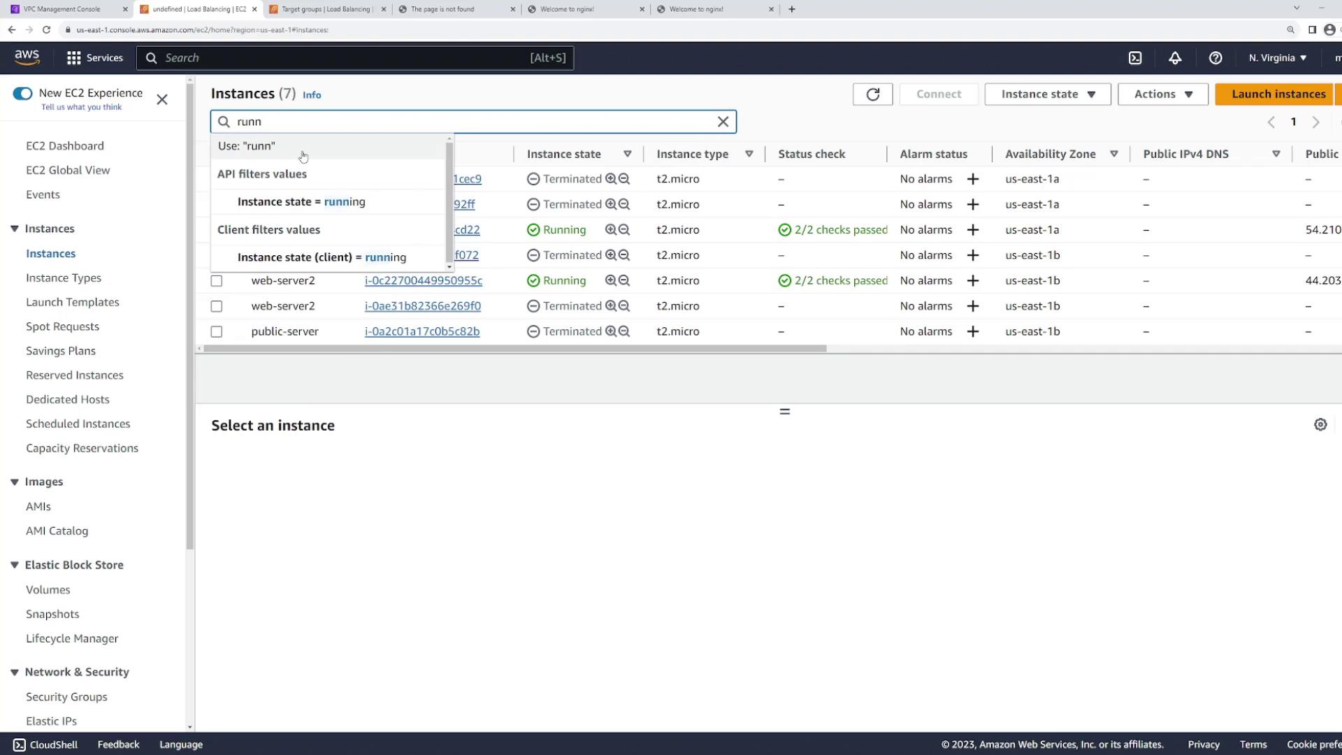Click the plus icon to add an alarm for public-server

[x=972, y=331]
